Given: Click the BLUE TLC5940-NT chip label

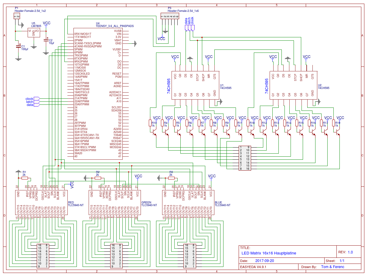Looking at the screenshot, I should coord(223,204).
